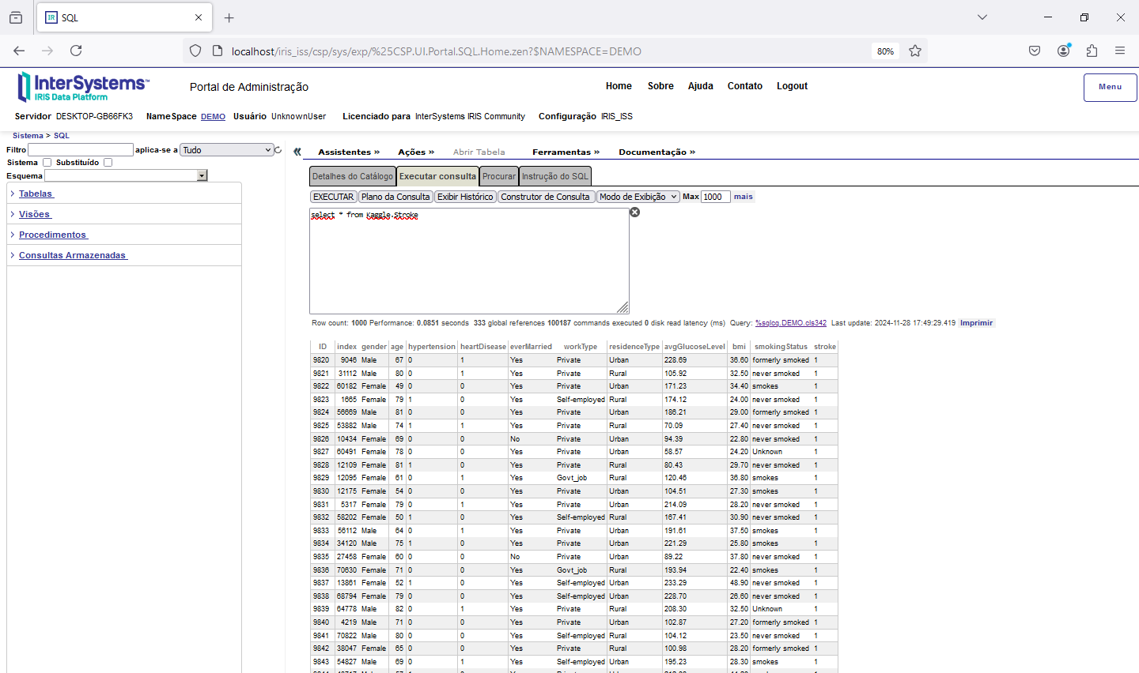Collapse the left panel with double-chevron icon
The image size is (1139, 673).
click(x=297, y=152)
